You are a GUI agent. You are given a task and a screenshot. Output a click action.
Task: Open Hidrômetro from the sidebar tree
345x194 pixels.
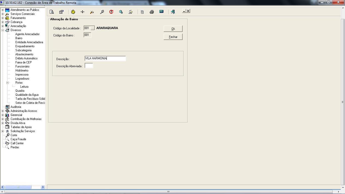click(22, 70)
